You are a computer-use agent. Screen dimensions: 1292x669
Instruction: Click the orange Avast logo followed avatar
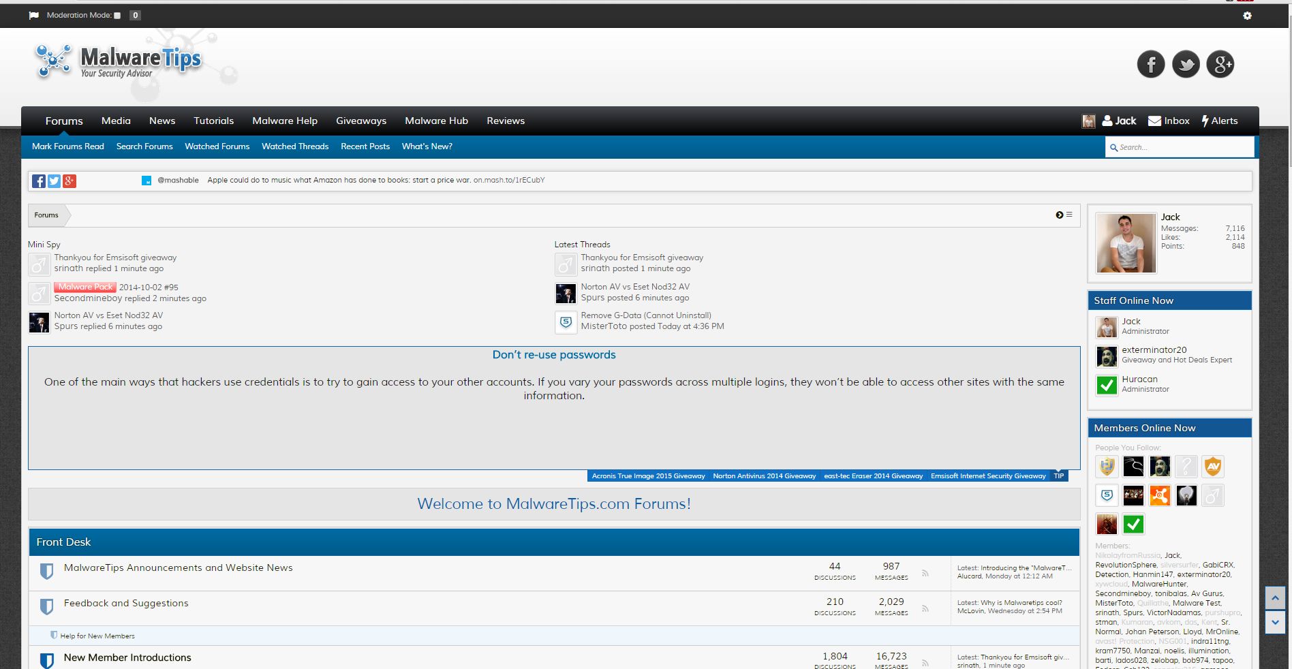(1160, 495)
